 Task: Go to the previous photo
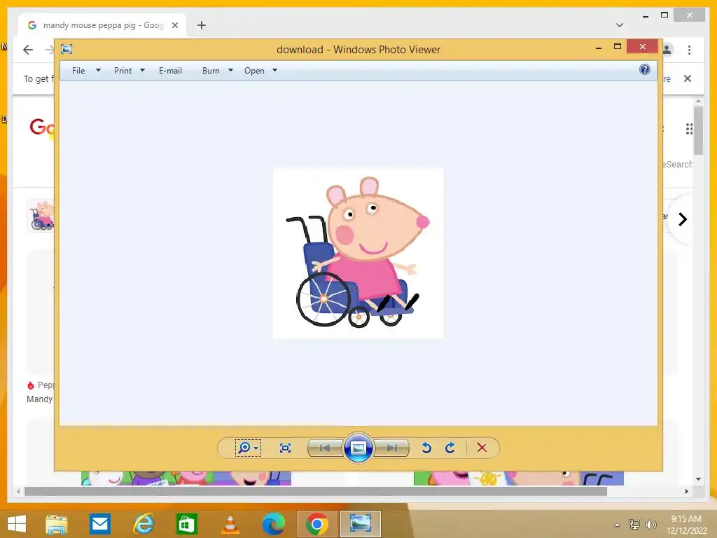coord(325,448)
